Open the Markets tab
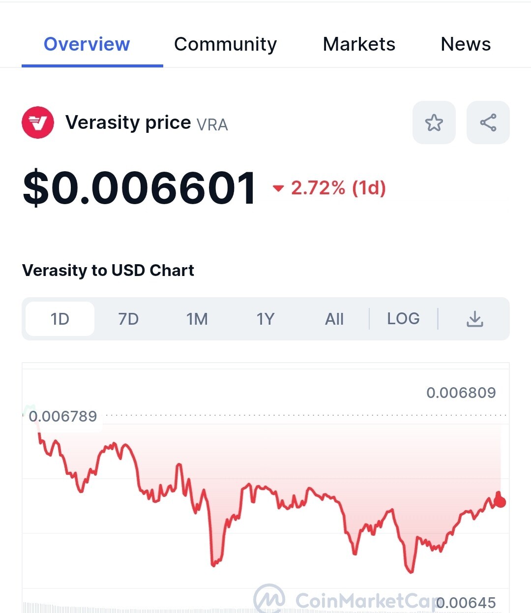This screenshot has width=531, height=613. click(x=359, y=44)
